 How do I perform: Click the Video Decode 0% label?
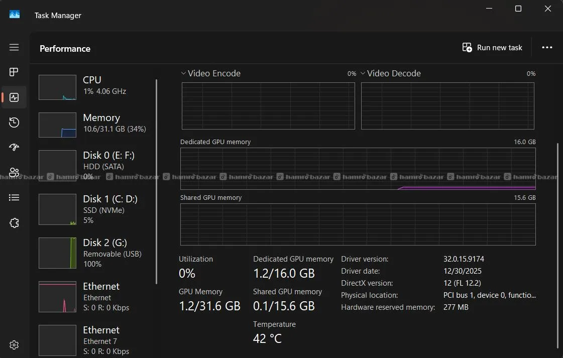pyautogui.click(x=531, y=74)
